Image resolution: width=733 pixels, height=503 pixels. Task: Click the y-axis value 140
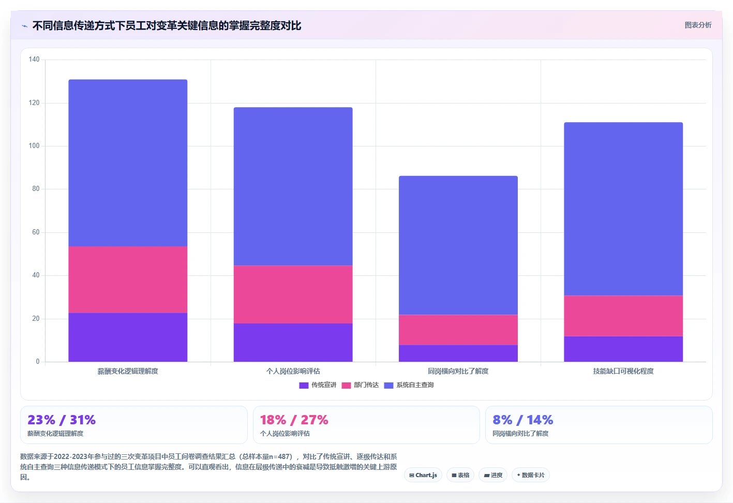coord(34,60)
